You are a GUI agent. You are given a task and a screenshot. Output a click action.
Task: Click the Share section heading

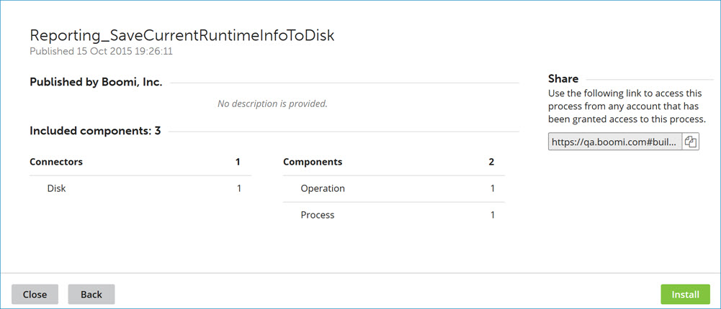click(x=563, y=79)
